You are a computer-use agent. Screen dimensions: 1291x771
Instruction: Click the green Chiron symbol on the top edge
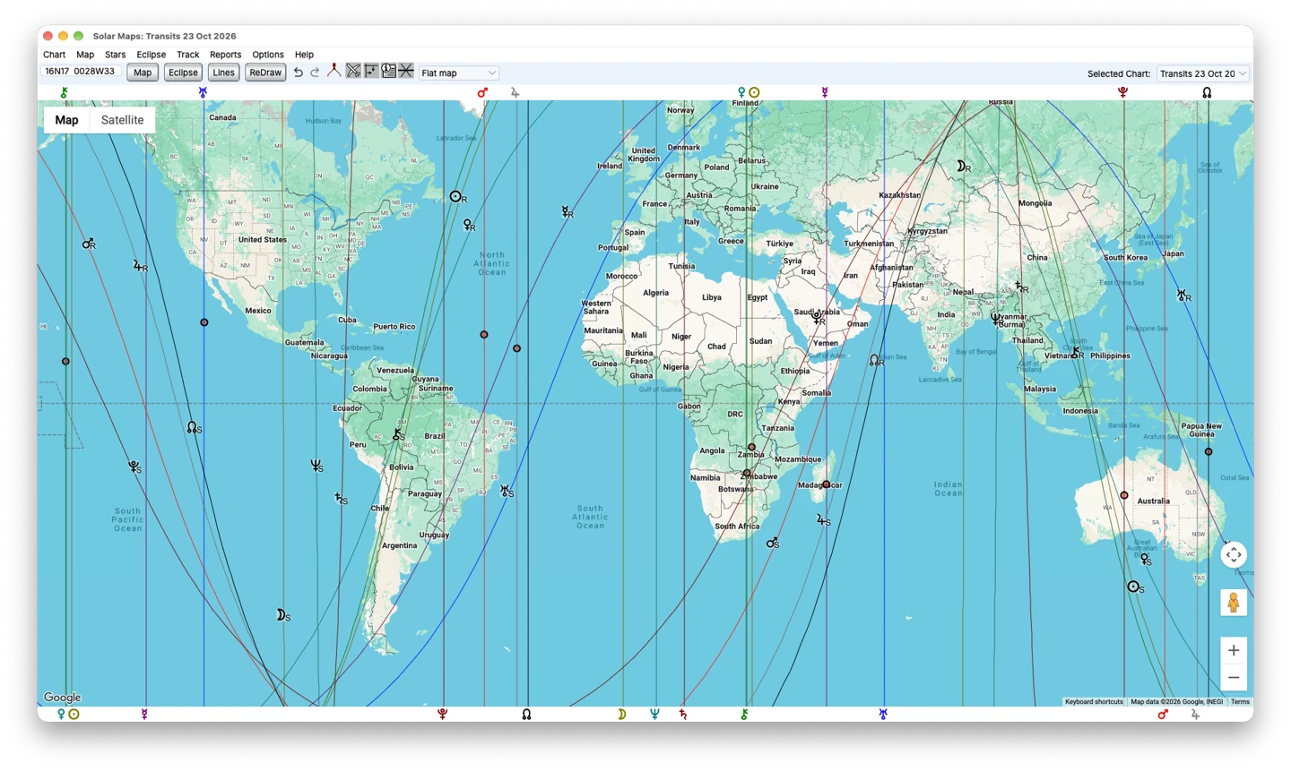[64, 92]
